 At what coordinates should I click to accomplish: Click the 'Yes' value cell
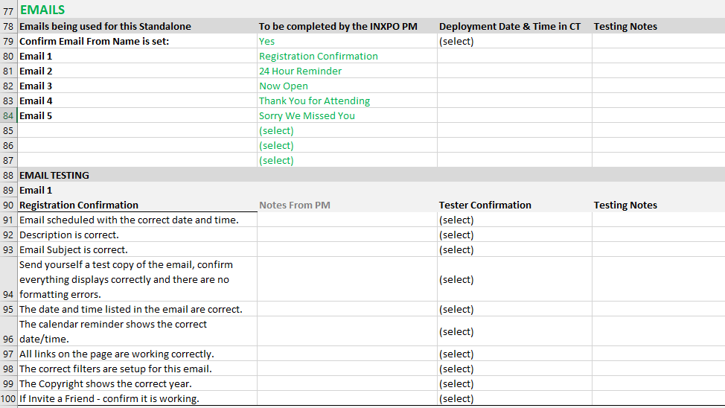(266, 41)
